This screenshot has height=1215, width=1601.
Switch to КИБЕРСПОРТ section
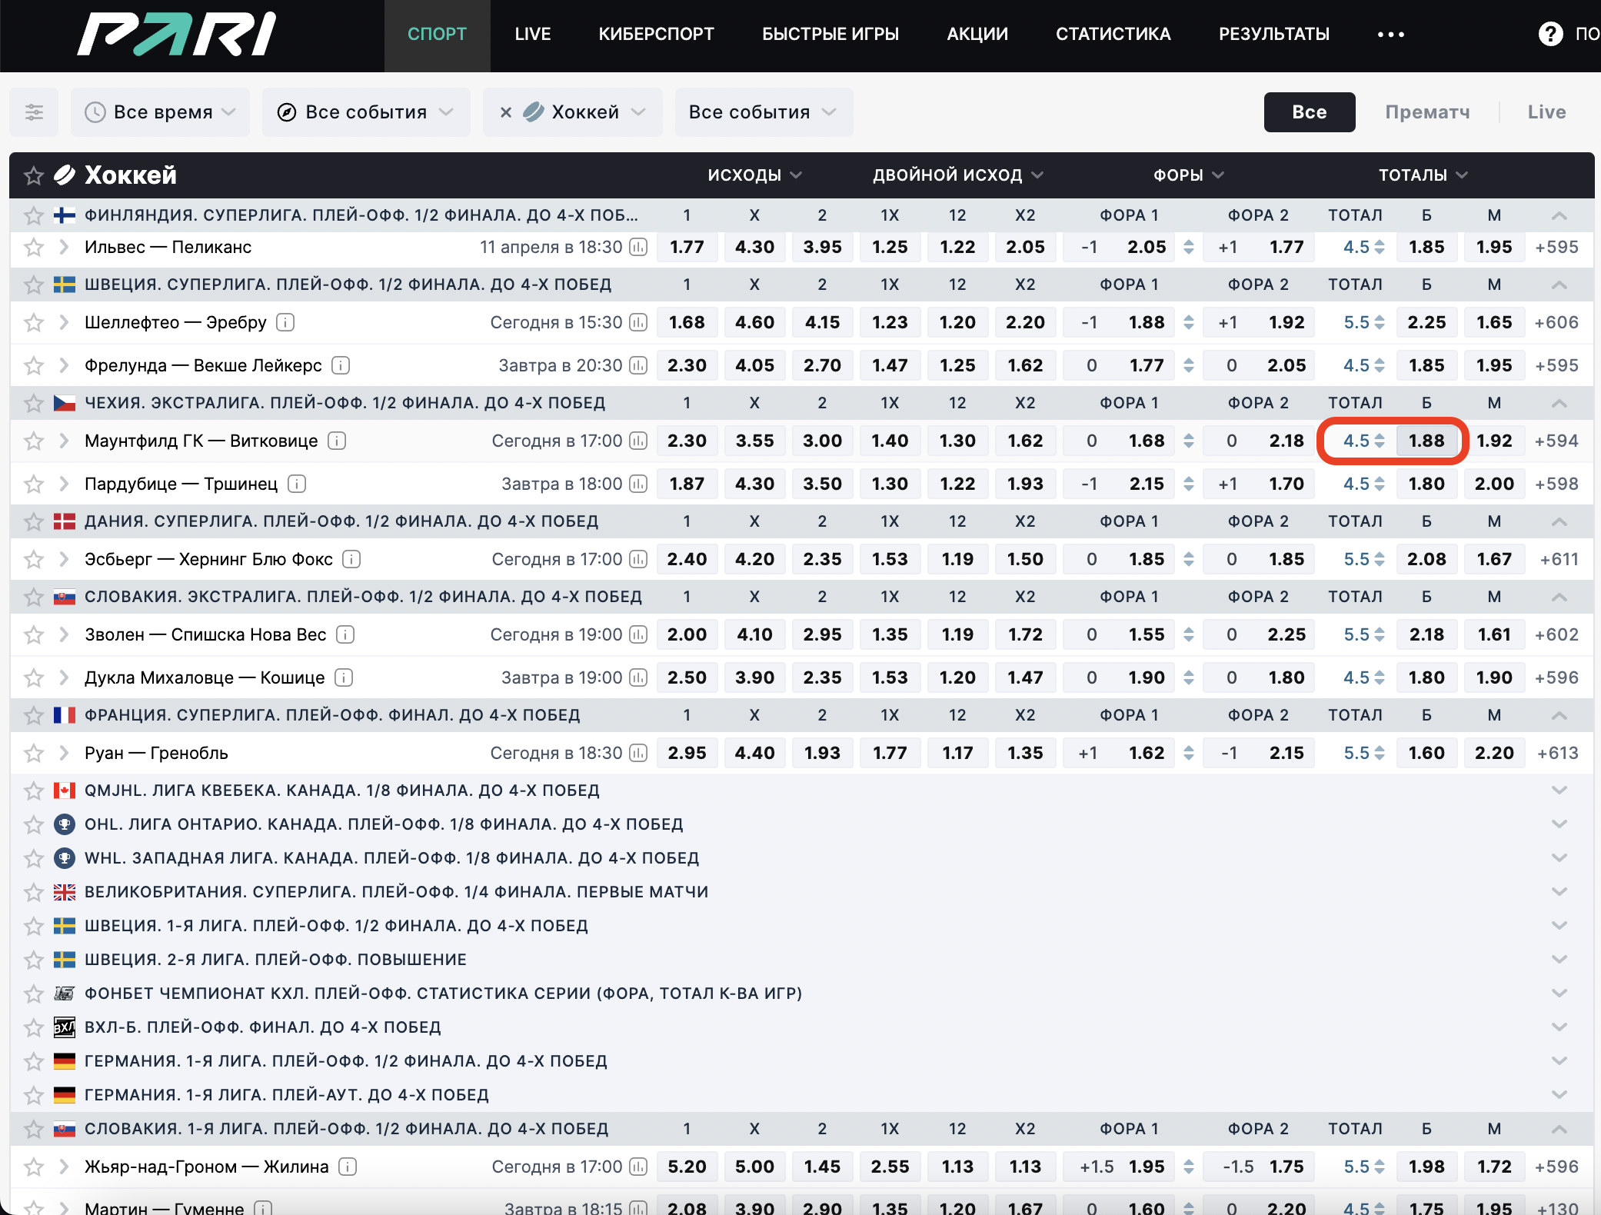657,34
